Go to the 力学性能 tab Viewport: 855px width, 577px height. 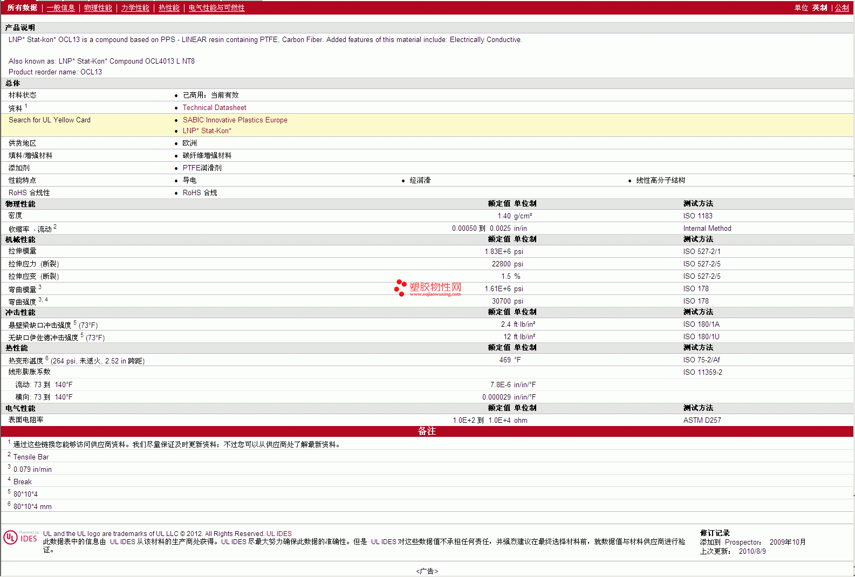tap(135, 8)
